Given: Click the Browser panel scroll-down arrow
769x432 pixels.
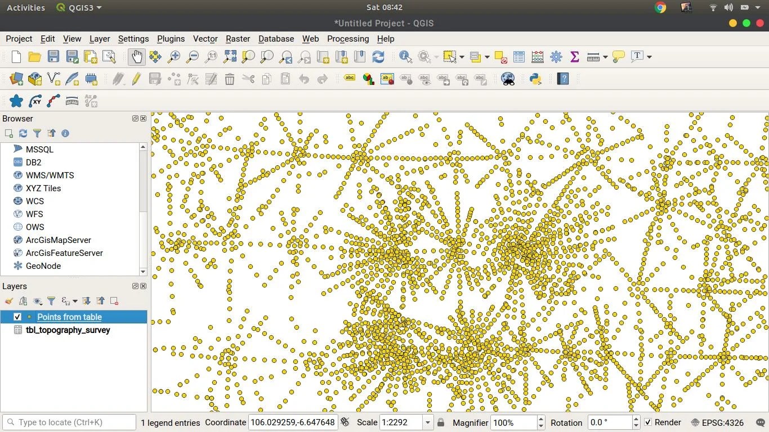Looking at the screenshot, I should point(143,272).
